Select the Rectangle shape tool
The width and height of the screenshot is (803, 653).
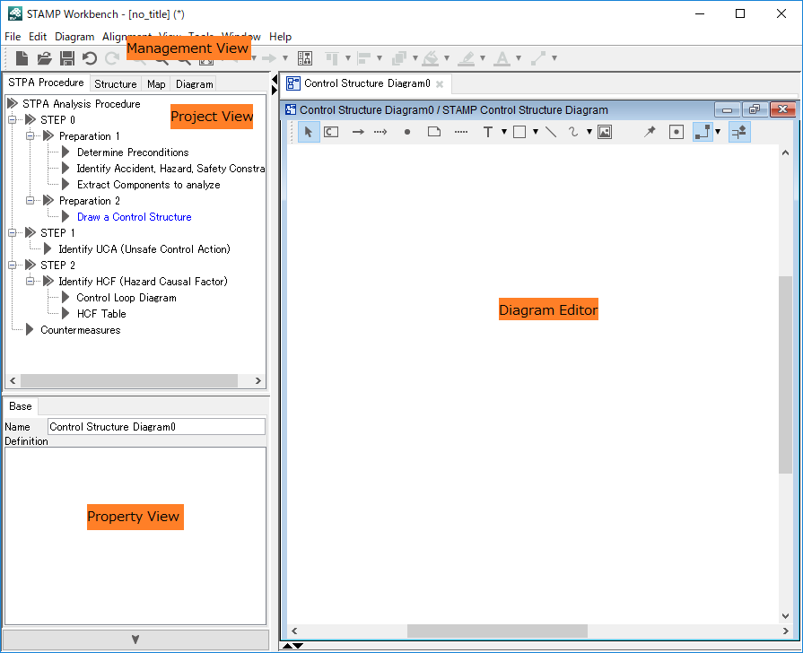click(x=519, y=132)
